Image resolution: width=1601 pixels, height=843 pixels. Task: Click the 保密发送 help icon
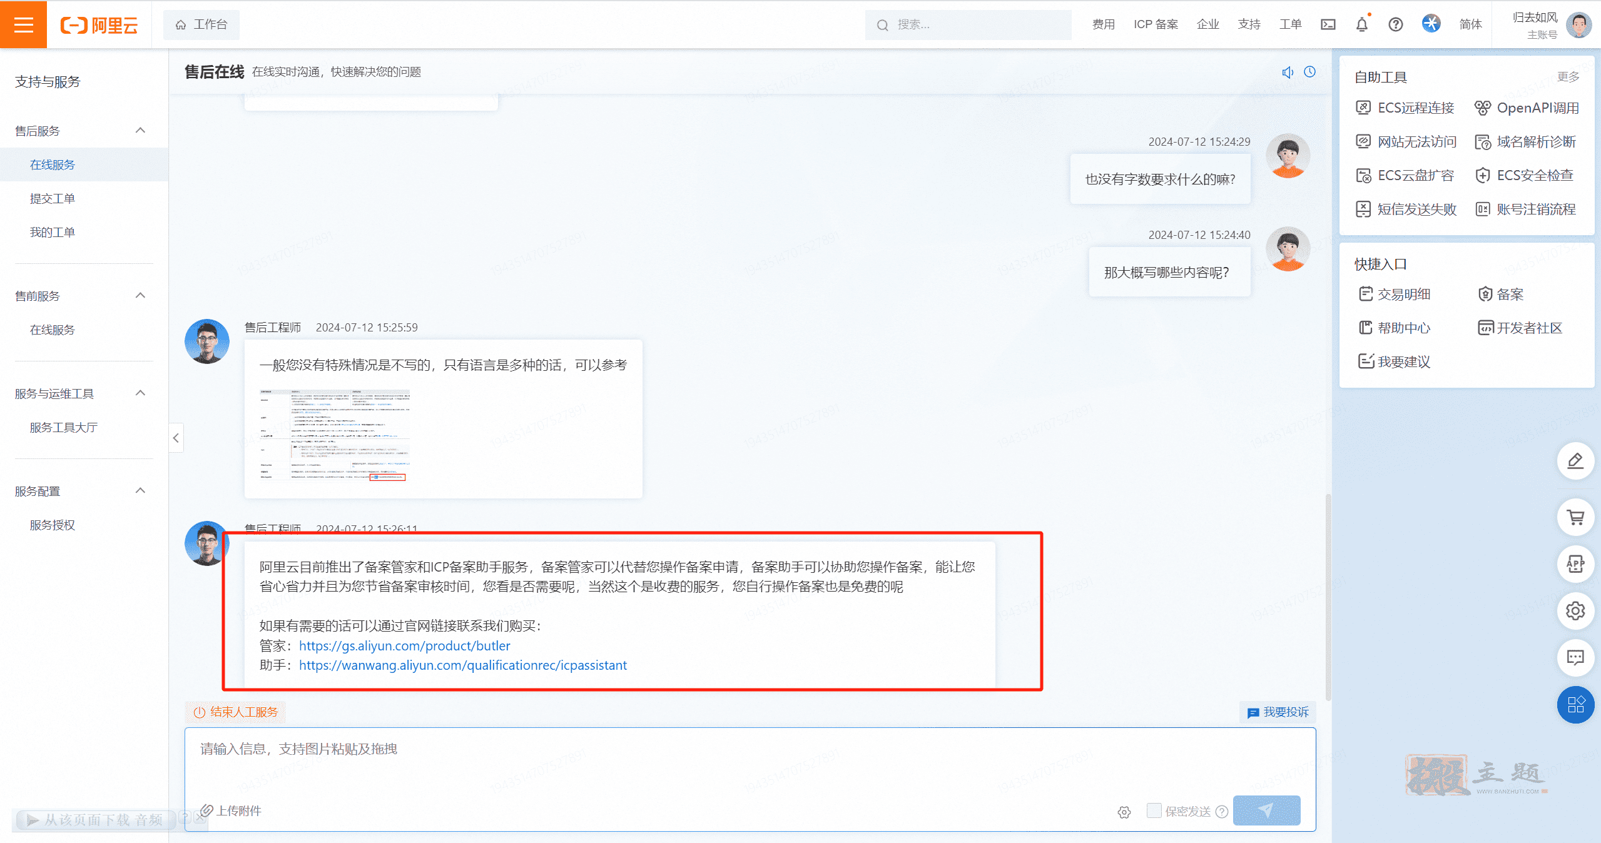pyautogui.click(x=1221, y=811)
